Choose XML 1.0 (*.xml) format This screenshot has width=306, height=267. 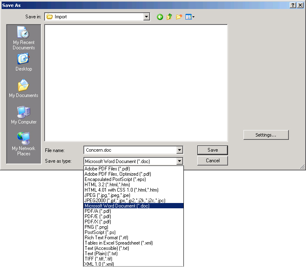pos(134,264)
